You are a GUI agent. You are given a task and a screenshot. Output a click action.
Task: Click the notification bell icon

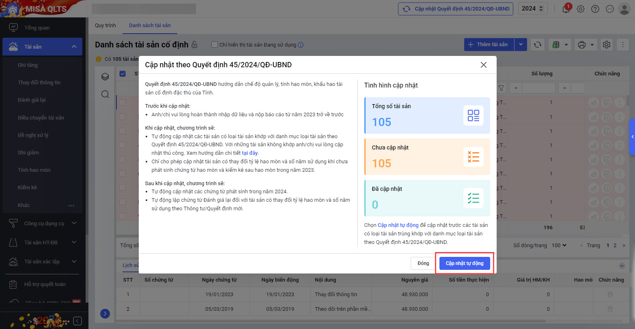(566, 9)
